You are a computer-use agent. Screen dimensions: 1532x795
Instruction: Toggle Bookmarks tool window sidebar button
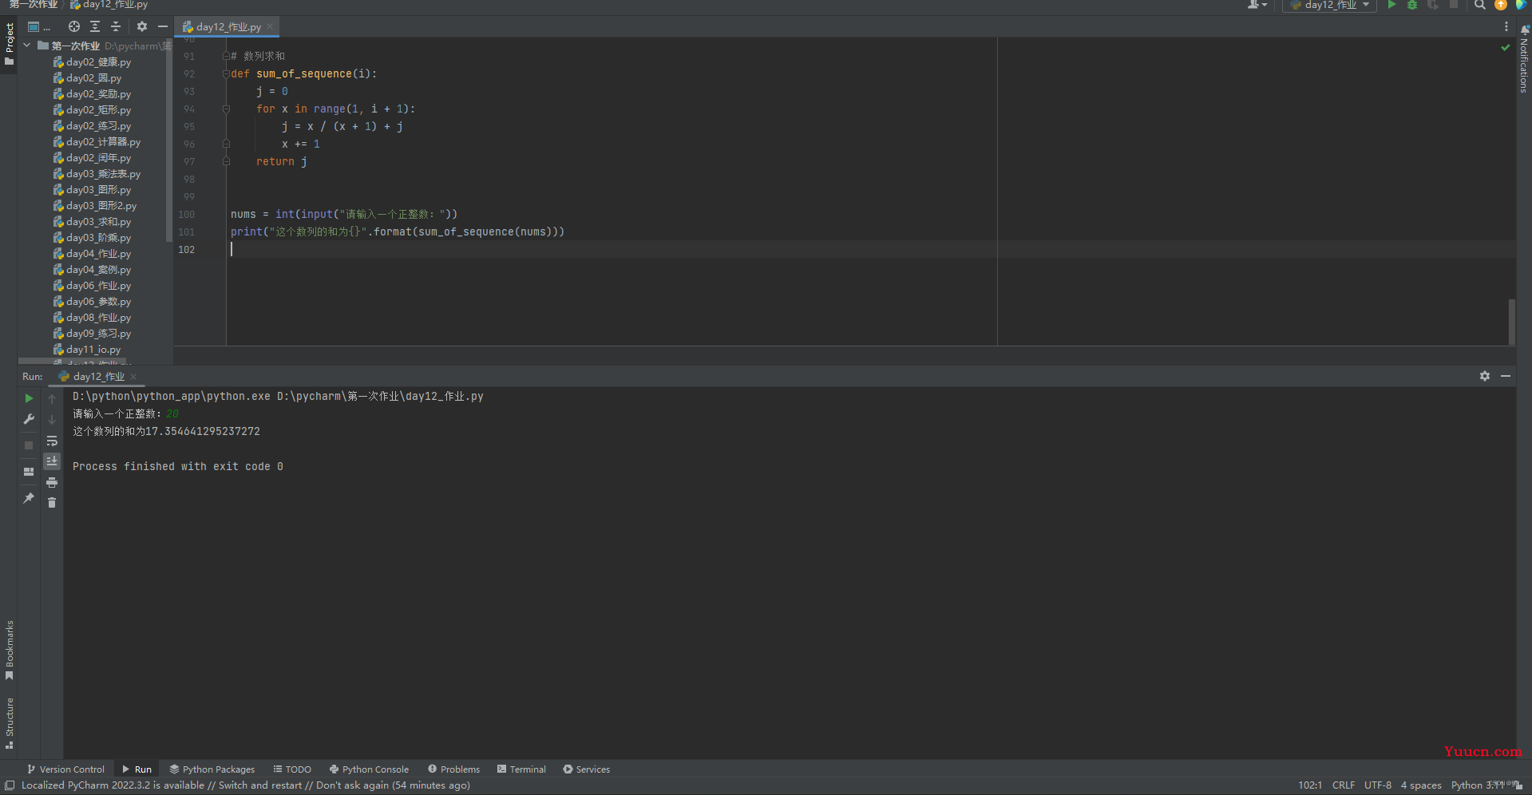[x=9, y=651]
